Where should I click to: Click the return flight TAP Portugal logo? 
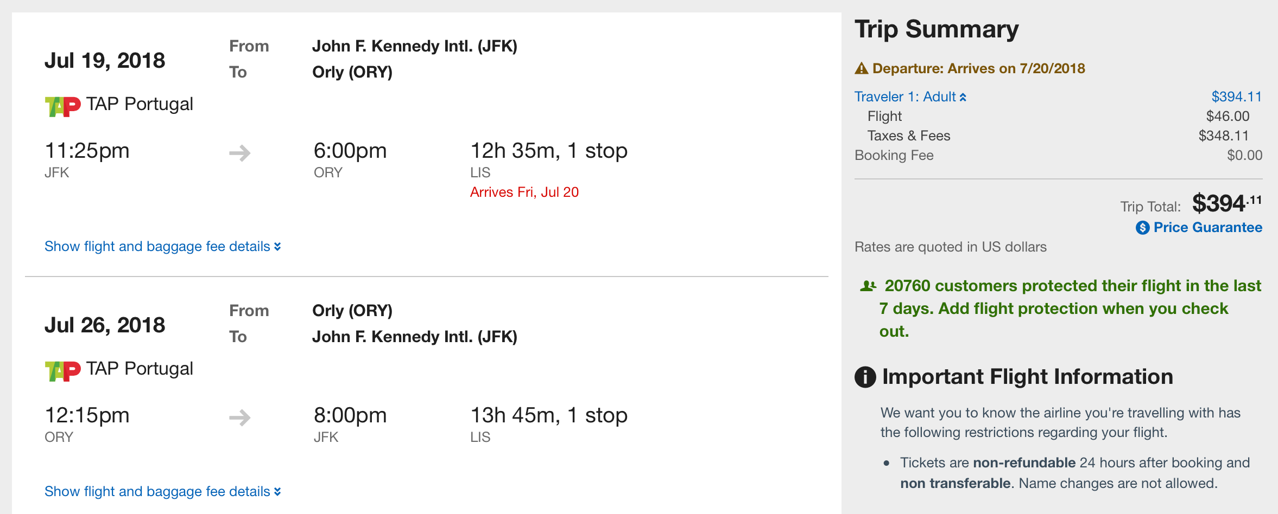click(x=62, y=370)
